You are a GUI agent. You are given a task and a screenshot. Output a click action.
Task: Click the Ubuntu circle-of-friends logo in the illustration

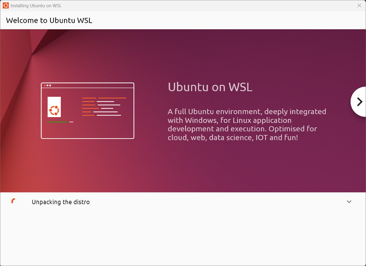[54, 111]
